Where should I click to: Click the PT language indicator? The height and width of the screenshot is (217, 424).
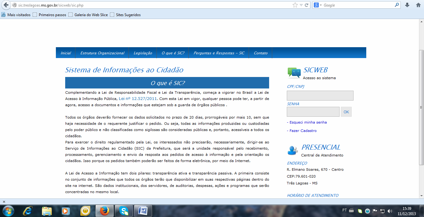pos(344,210)
